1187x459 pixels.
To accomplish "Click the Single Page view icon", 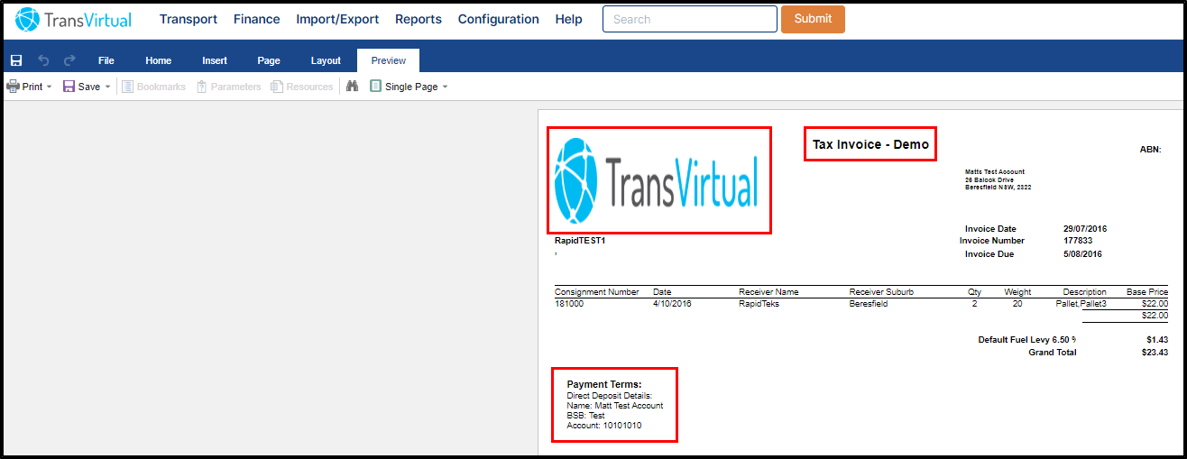I will point(376,87).
